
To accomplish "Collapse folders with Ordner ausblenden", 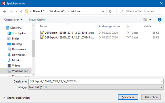I will click(17, 98).
